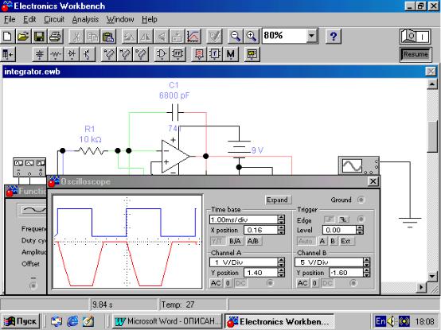Set Channel A coupling to DC

240,283
